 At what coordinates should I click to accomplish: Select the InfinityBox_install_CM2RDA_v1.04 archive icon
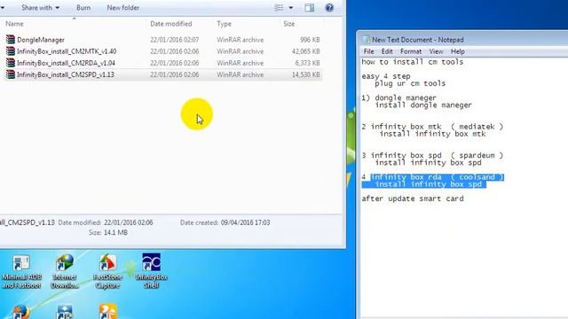coord(11,63)
